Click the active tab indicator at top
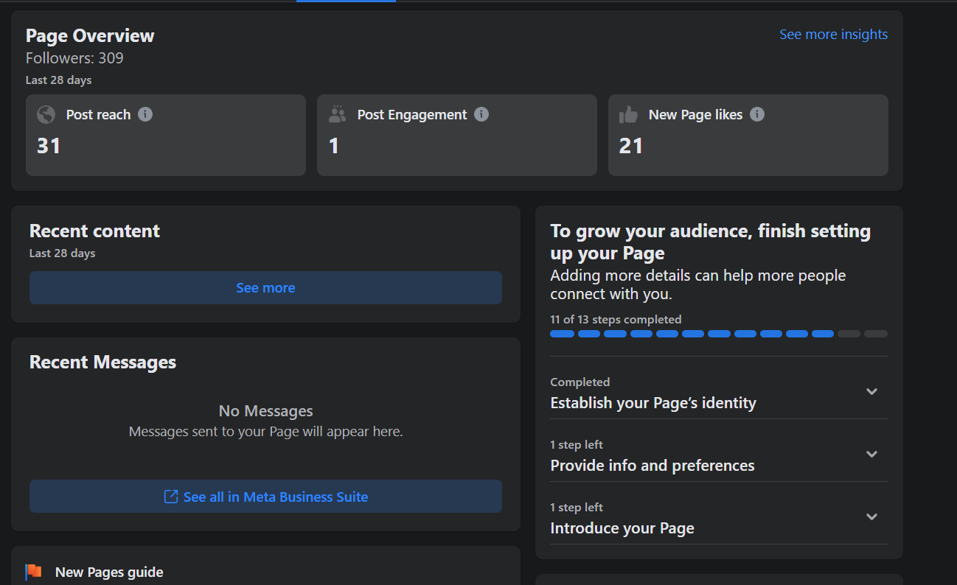 click(346, 1)
